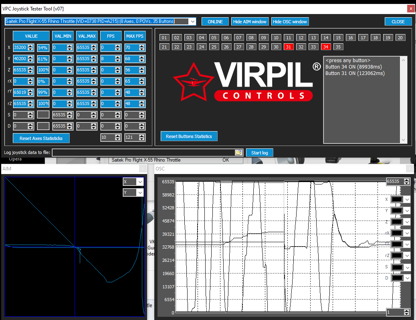
Task: Click the OSC rX axis color swatch
Action: [x=397, y=233]
